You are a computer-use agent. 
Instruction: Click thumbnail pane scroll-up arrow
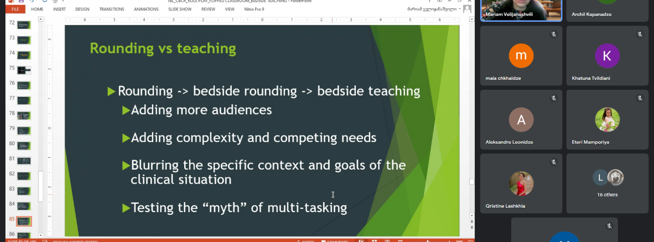[x=40, y=20]
